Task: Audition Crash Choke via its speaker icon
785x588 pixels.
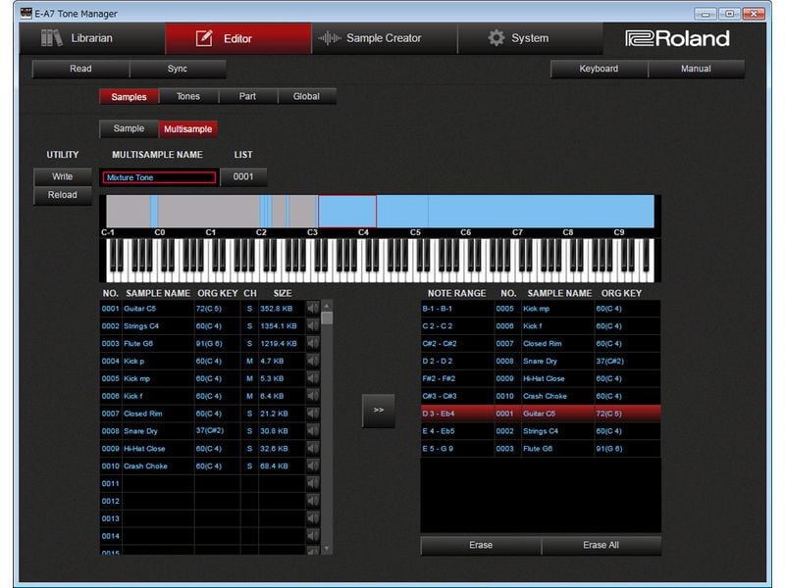Action: [313, 466]
